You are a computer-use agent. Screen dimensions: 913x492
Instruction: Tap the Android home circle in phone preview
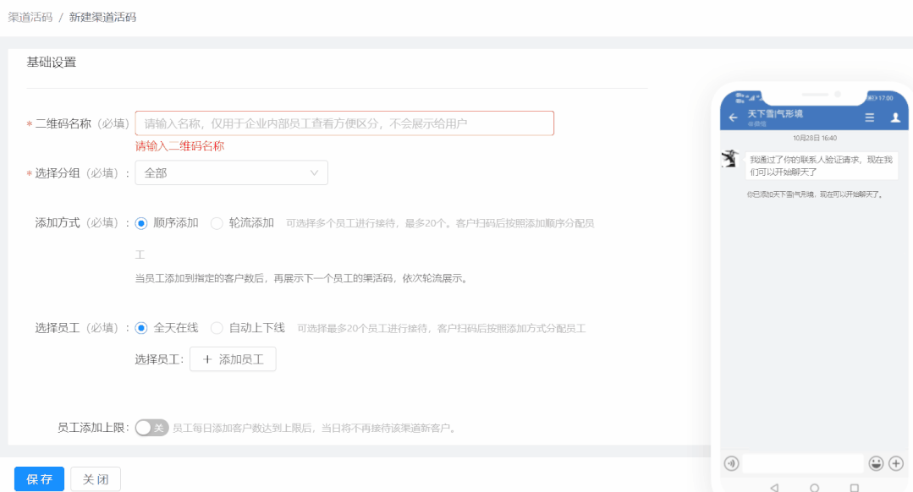(x=815, y=487)
